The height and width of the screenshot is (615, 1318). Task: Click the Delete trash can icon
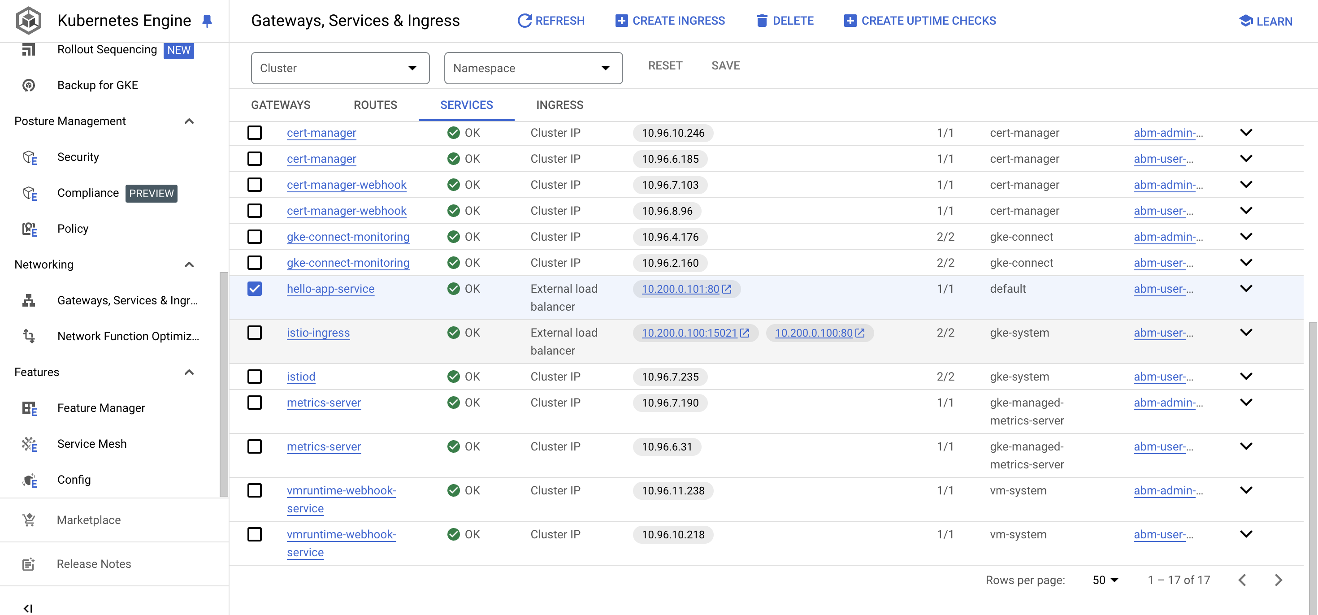(762, 21)
